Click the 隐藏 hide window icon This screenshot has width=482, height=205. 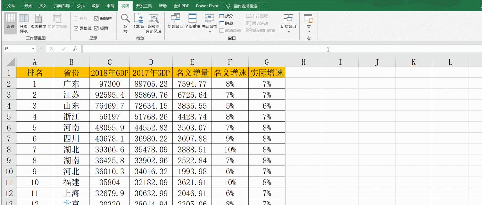(x=222, y=23)
